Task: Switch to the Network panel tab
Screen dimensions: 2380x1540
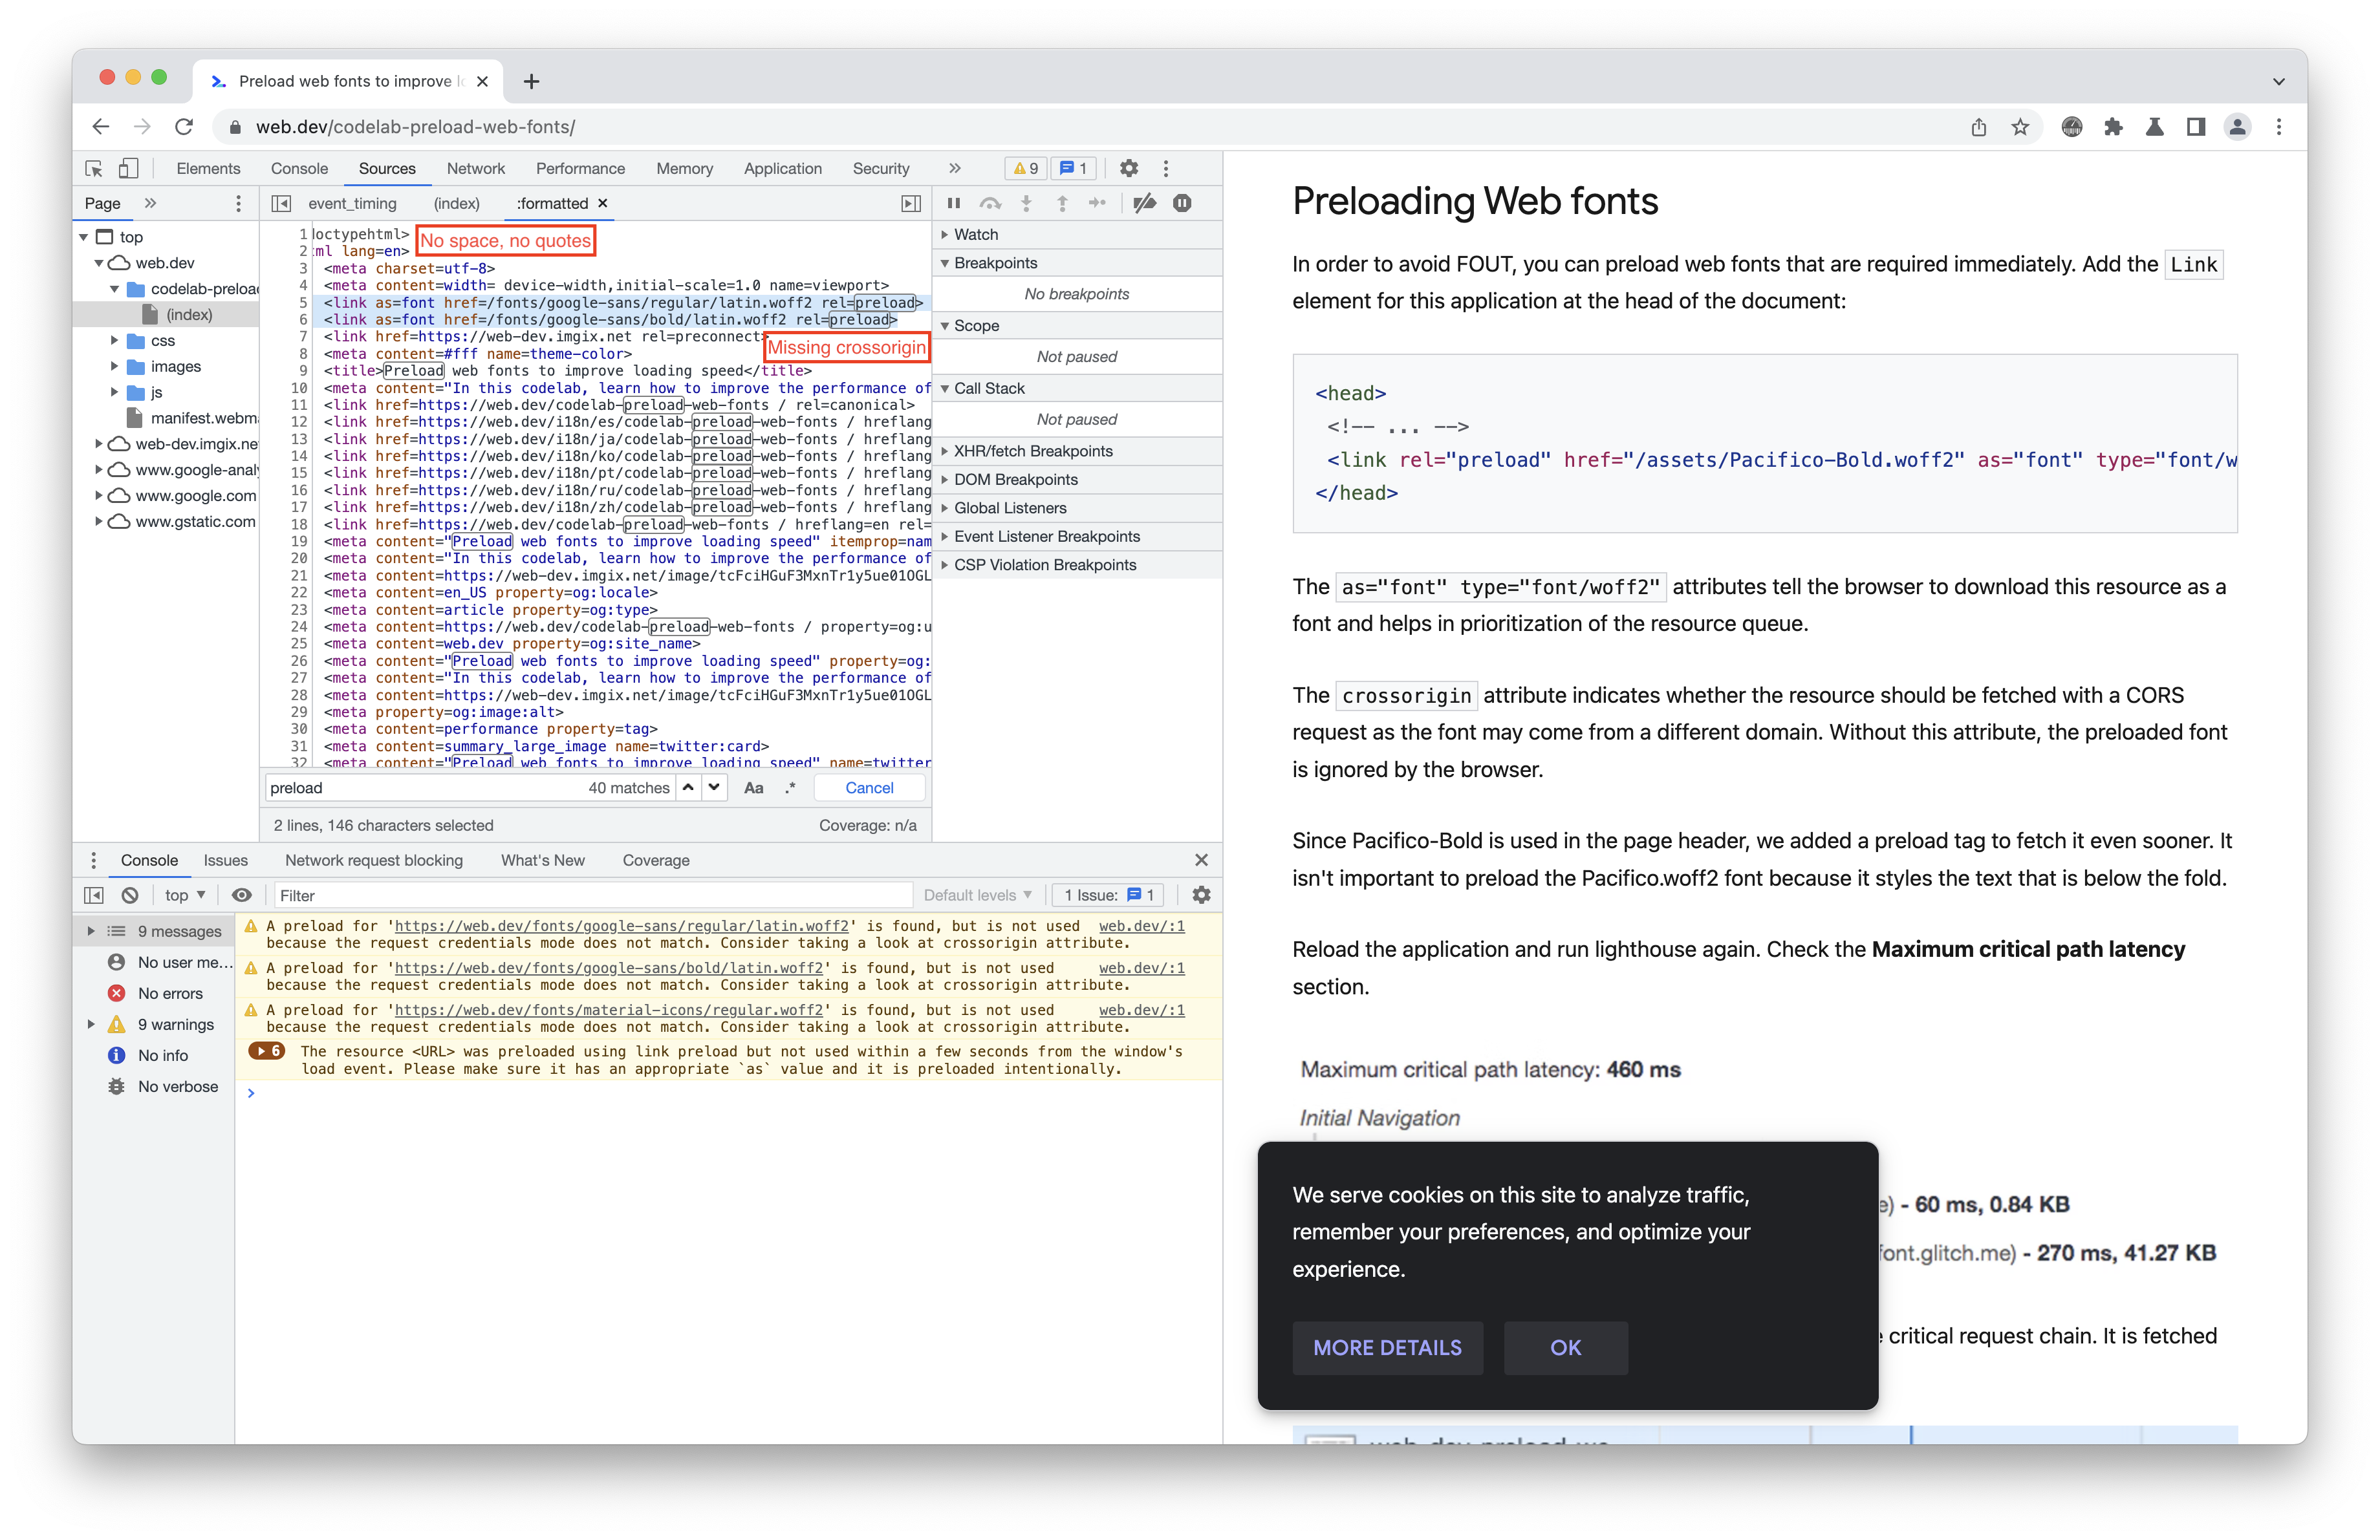Action: [475, 168]
